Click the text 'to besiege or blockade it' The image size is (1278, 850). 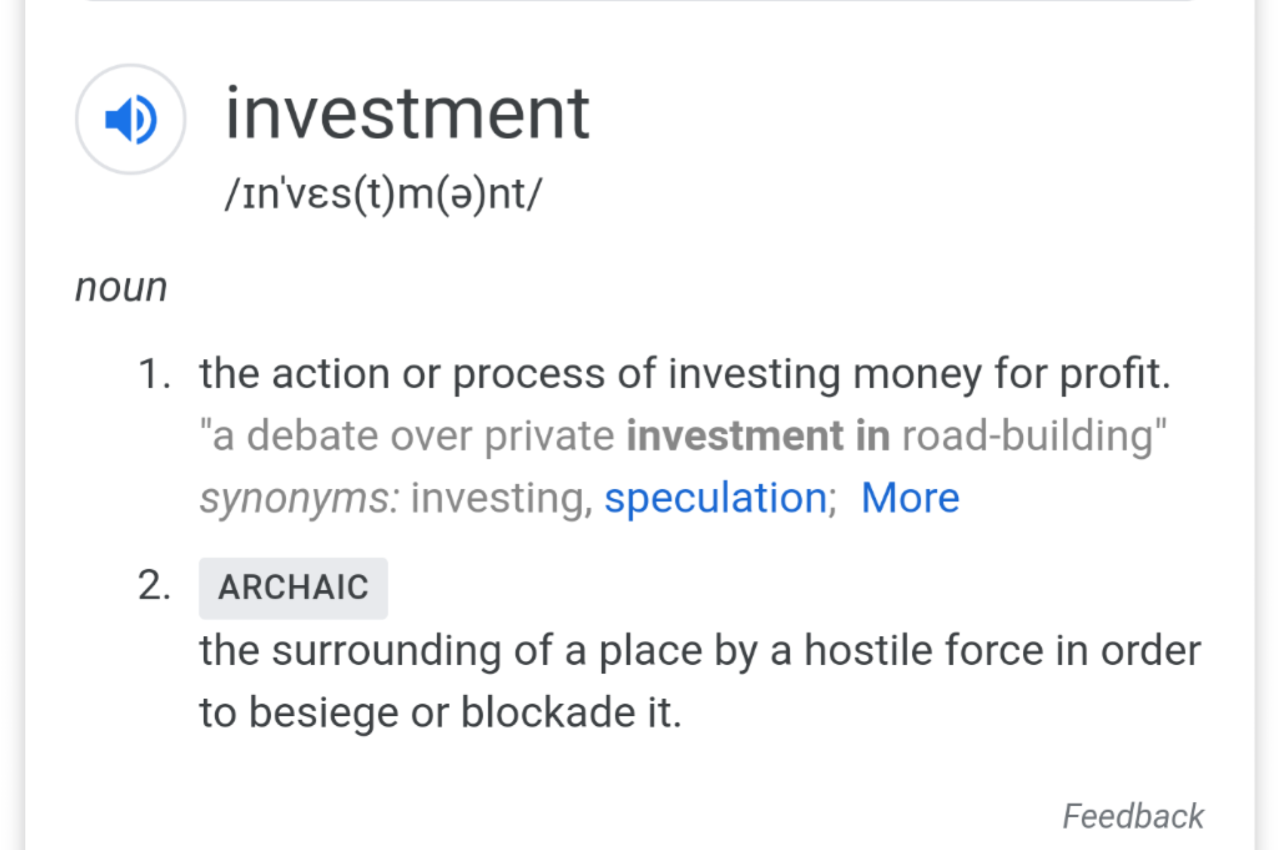[441, 713]
